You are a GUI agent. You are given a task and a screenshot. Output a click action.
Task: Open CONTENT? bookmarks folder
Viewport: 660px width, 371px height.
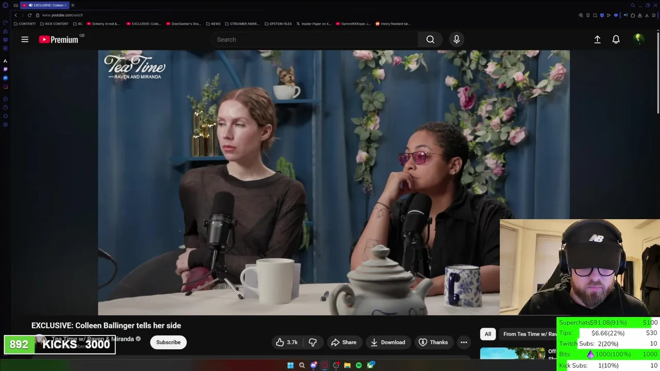[25, 24]
